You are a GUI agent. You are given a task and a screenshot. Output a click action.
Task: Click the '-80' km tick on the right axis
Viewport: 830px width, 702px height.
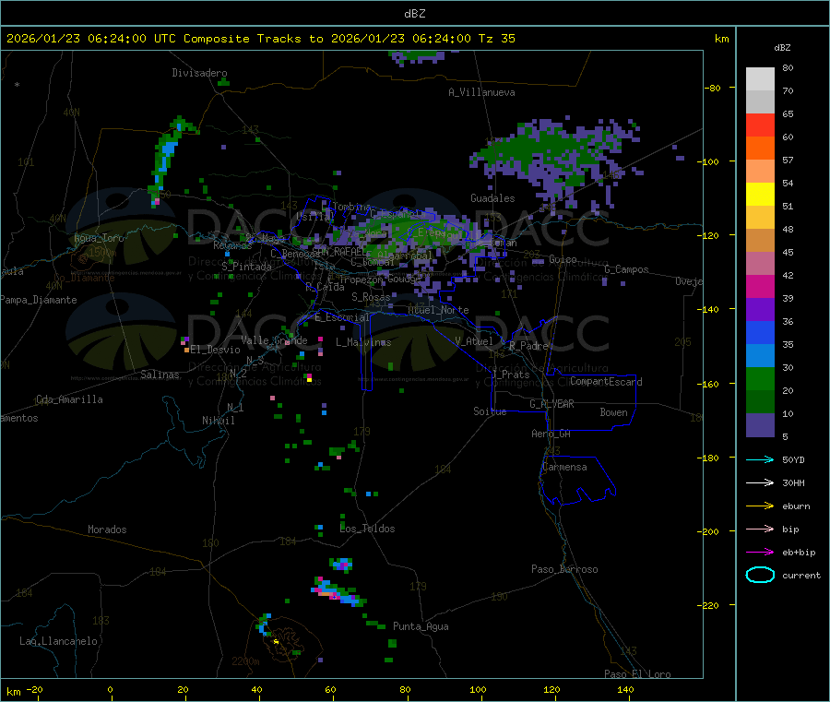[x=713, y=88]
